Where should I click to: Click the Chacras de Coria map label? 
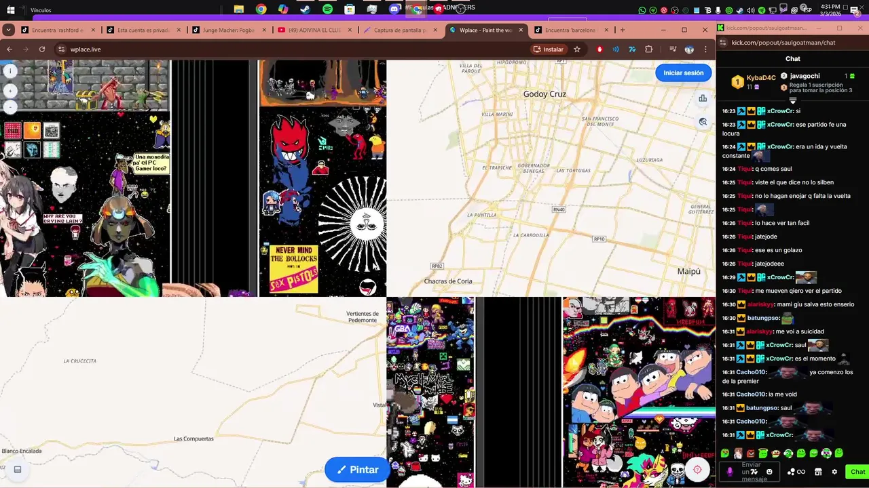click(448, 281)
